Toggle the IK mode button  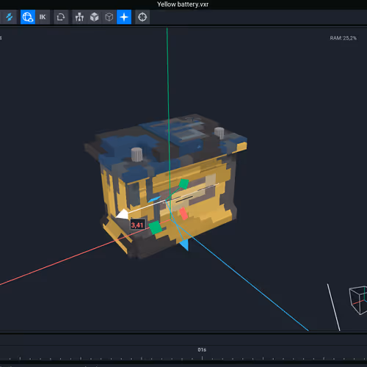point(43,17)
